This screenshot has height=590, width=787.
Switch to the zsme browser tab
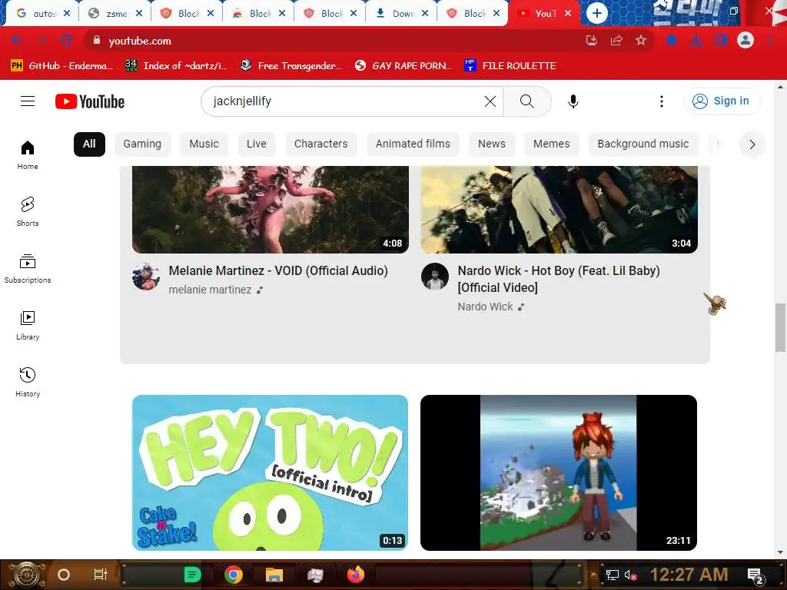pos(117,14)
